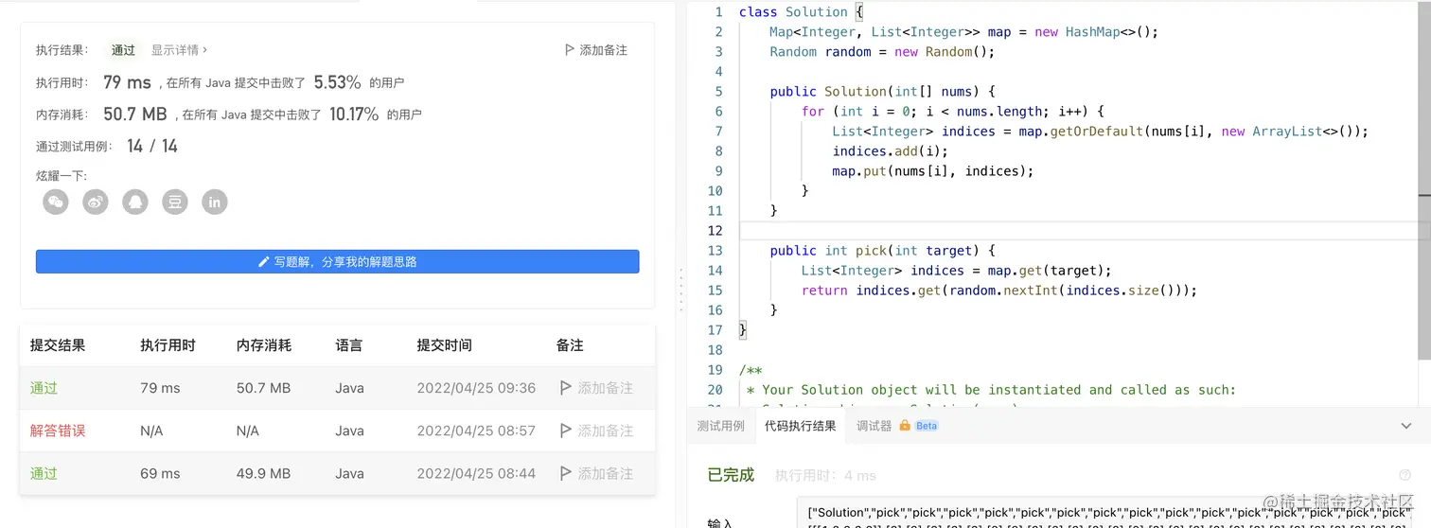The image size is (1431, 528).
Task: Click the 2022/04/25 08:57 timestamp
Action: click(476, 431)
